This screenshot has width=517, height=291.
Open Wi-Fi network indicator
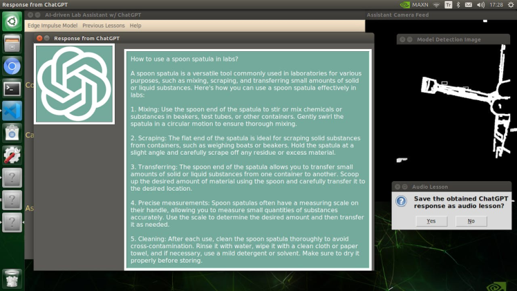point(436,5)
